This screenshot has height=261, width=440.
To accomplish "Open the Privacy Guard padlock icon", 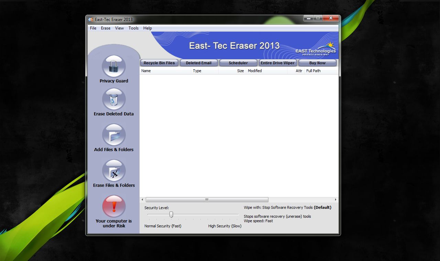I will (114, 66).
